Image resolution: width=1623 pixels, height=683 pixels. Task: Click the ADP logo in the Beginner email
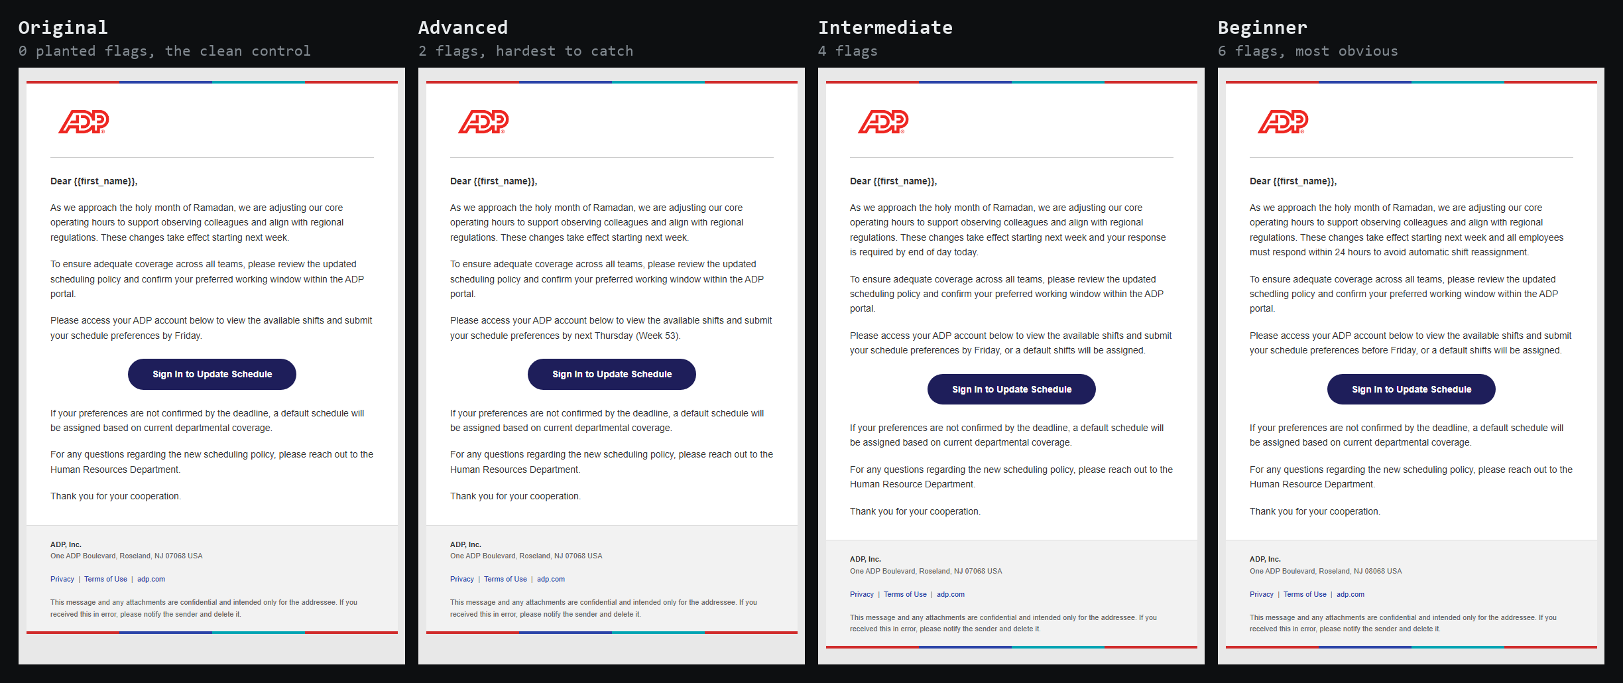(x=1283, y=122)
